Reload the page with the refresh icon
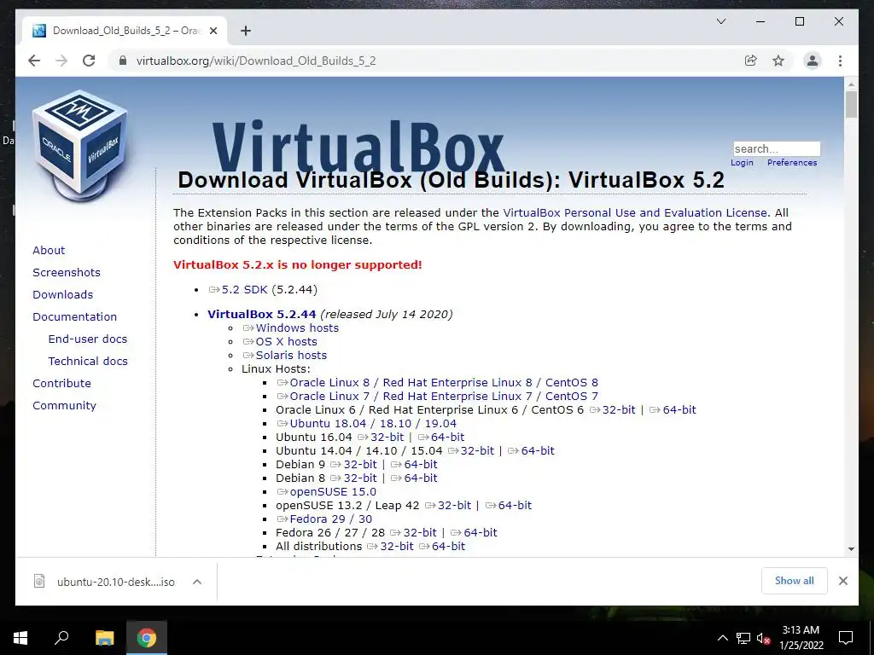This screenshot has height=655, width=874. [x=89, y=61]
